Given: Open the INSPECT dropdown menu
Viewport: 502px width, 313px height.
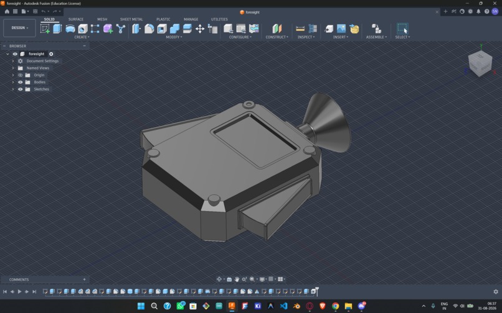Looking at the screenshot, I should click(x=306, y=37).
